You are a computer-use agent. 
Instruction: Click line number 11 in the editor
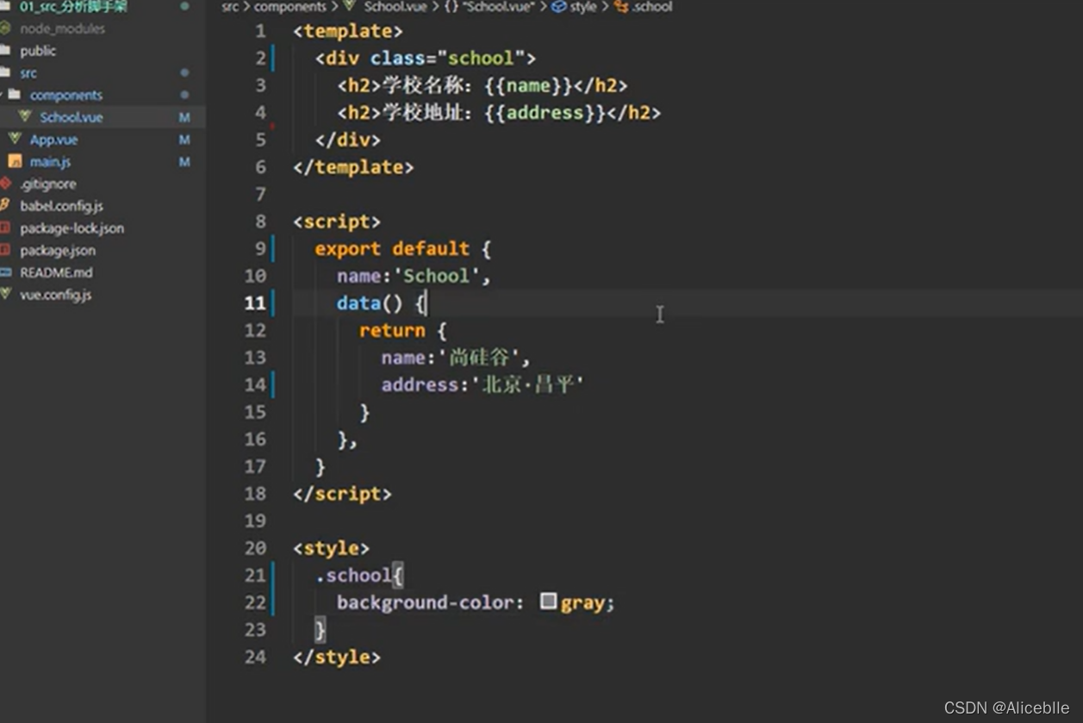pos(255,303)
